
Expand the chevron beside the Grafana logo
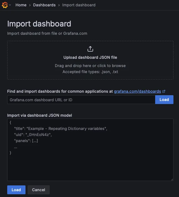pos(10,5)
